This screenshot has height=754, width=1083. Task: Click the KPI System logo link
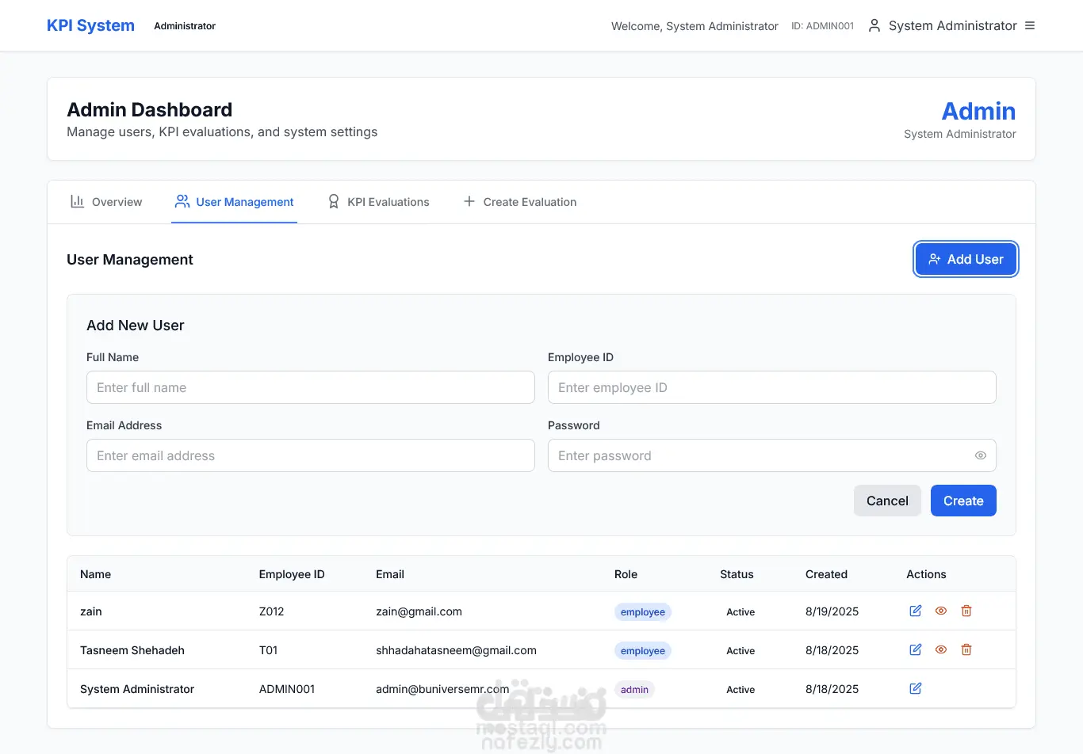(90, 25)
